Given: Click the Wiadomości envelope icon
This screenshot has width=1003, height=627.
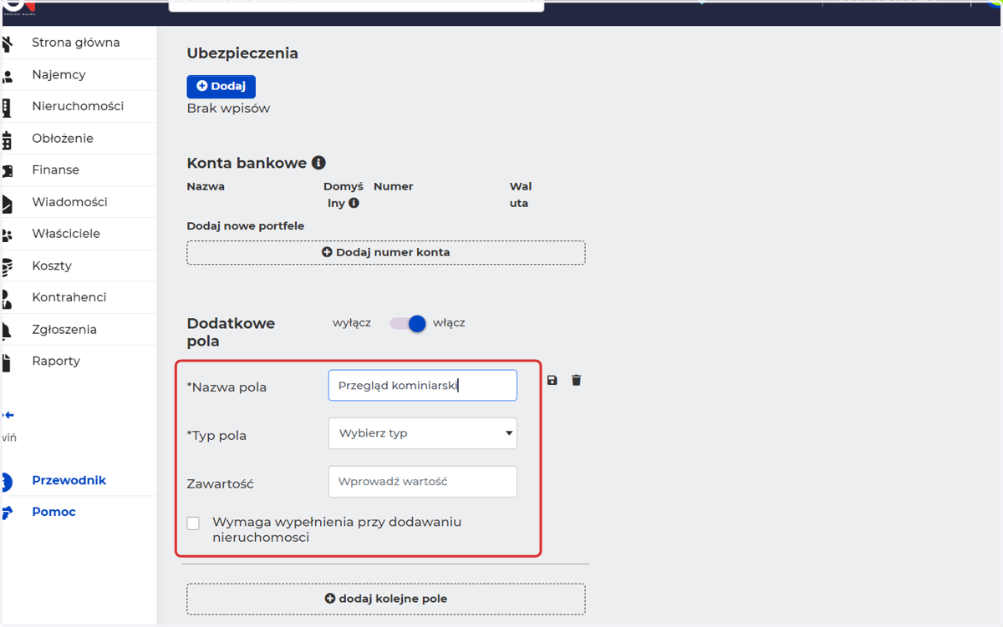Looking at the screenshot, I should (7, 203).
